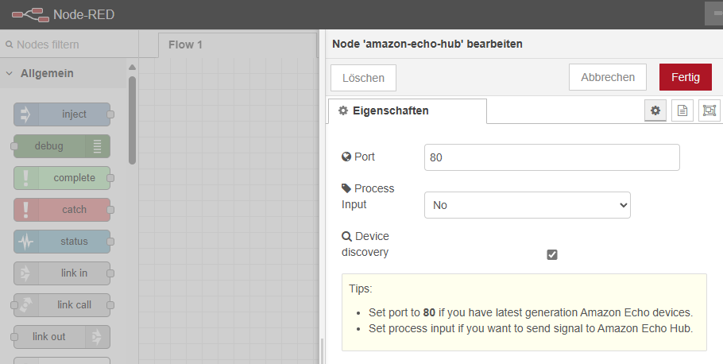Click the Löschen button
The height and width of the screenshot is (364, 723).
[x=363, y=78]
